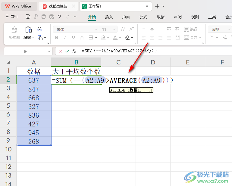Click the eraser clear icon
Viewport: 232px width, 186px height.
[127, 38]
